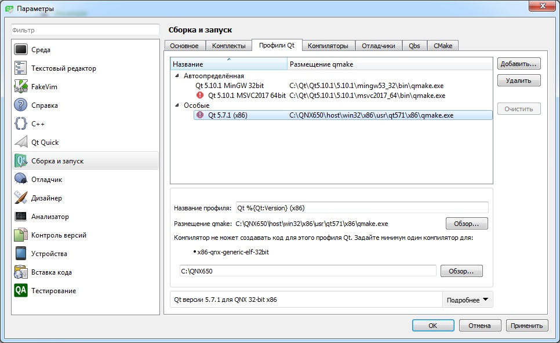The image size is (560, 343).
Task: Focus the Фильтр search field
Action: coord(85,30)
